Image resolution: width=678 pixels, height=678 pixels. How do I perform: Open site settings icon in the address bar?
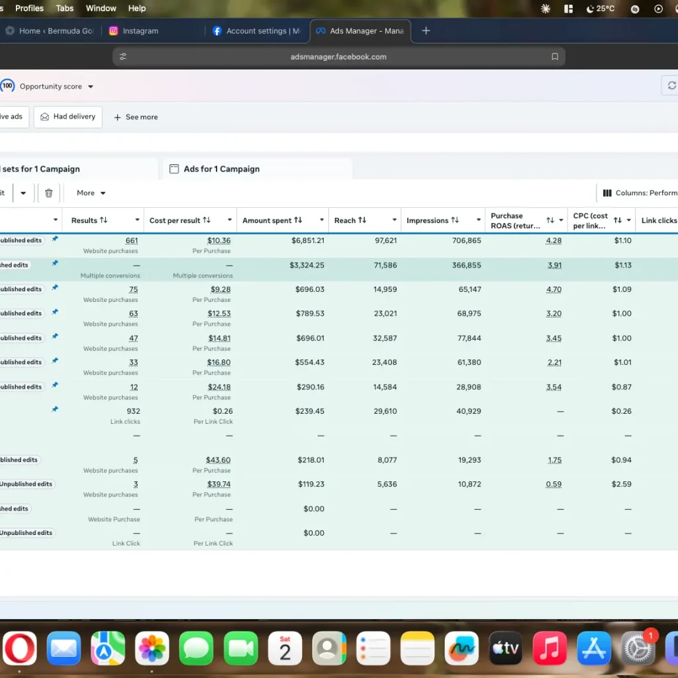(x=122, y=57)
